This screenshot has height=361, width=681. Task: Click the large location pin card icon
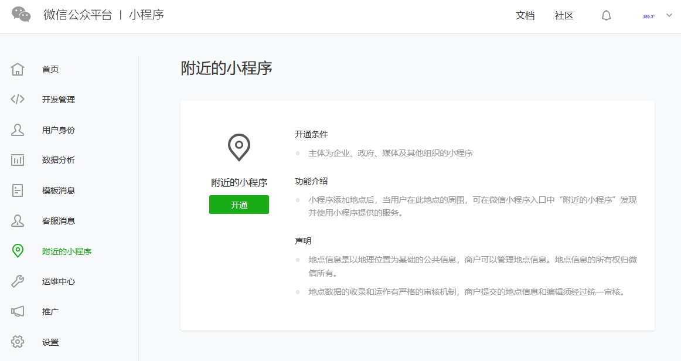coord(239,147)
